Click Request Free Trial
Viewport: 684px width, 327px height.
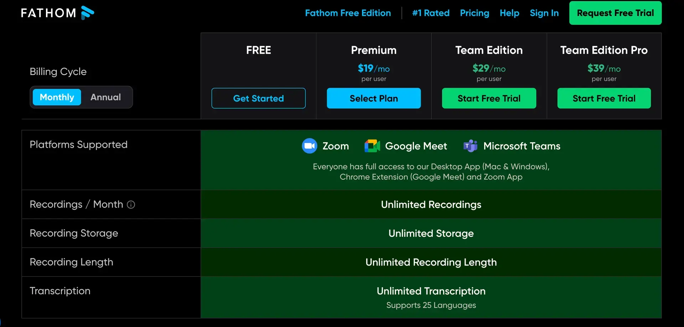615,13
